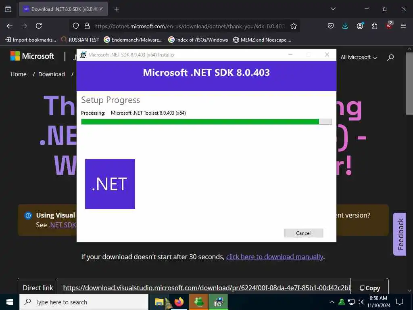Click the taskbar clock and date
The image size is (413, 310).
(378, 302)
